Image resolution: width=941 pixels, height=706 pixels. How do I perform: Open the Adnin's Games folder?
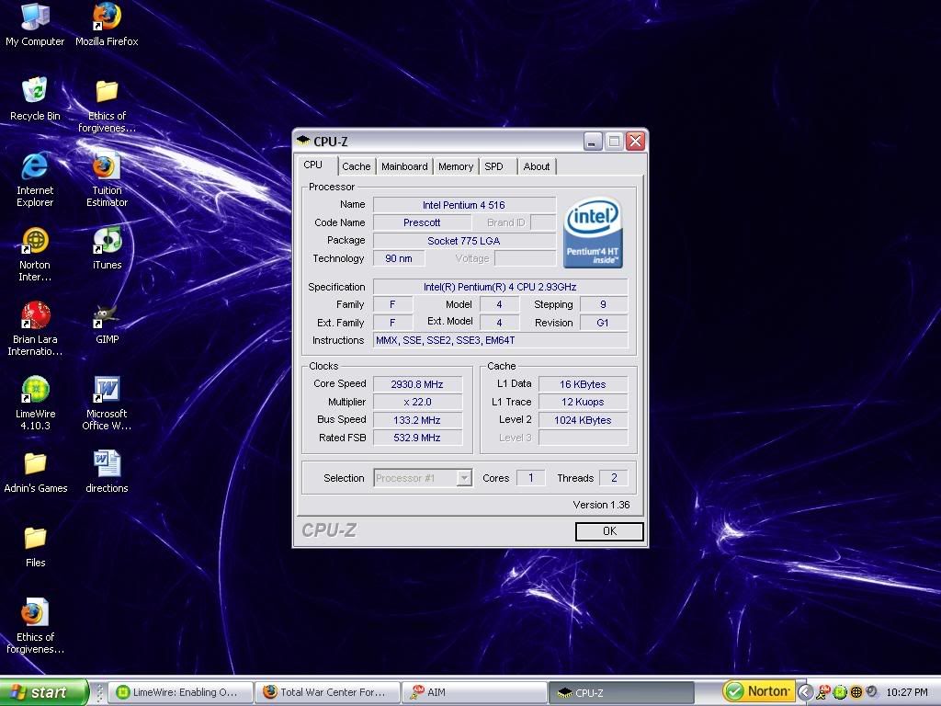[35, 465]
